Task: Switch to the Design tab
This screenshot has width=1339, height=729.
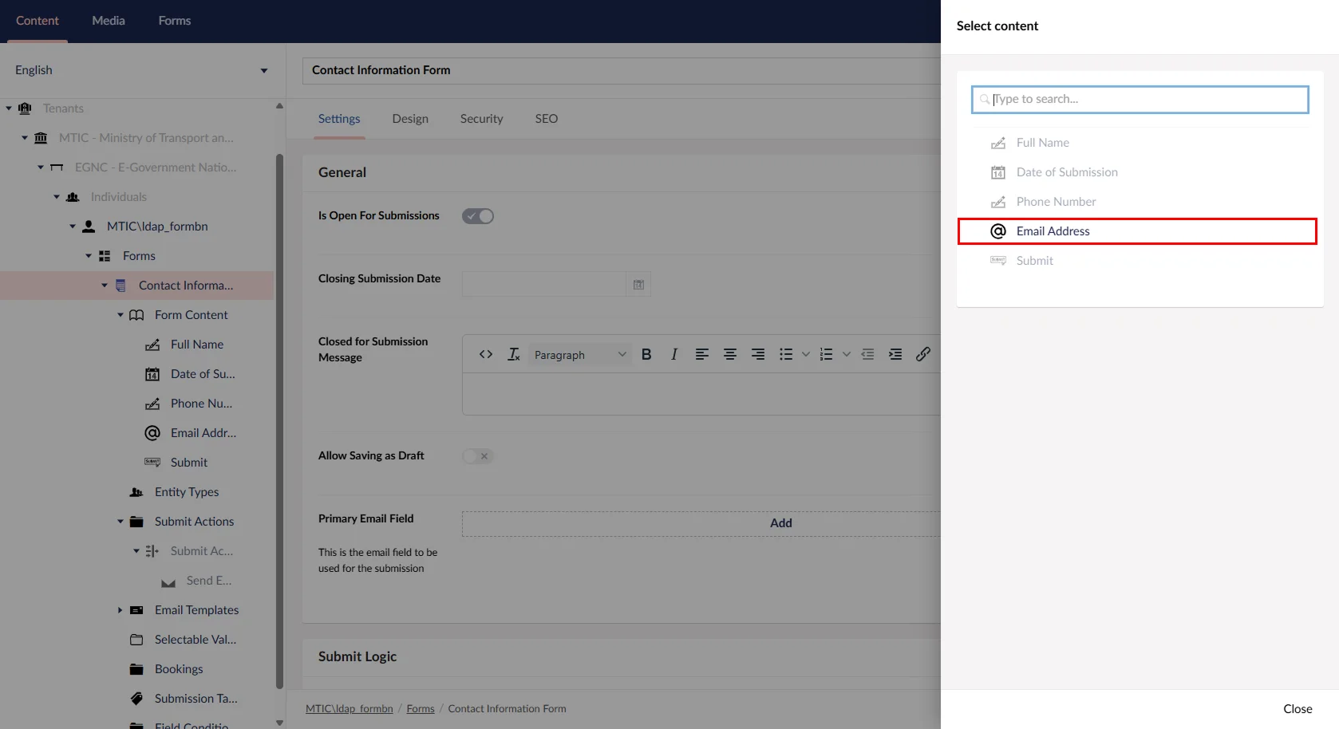Action: (410, 119)
